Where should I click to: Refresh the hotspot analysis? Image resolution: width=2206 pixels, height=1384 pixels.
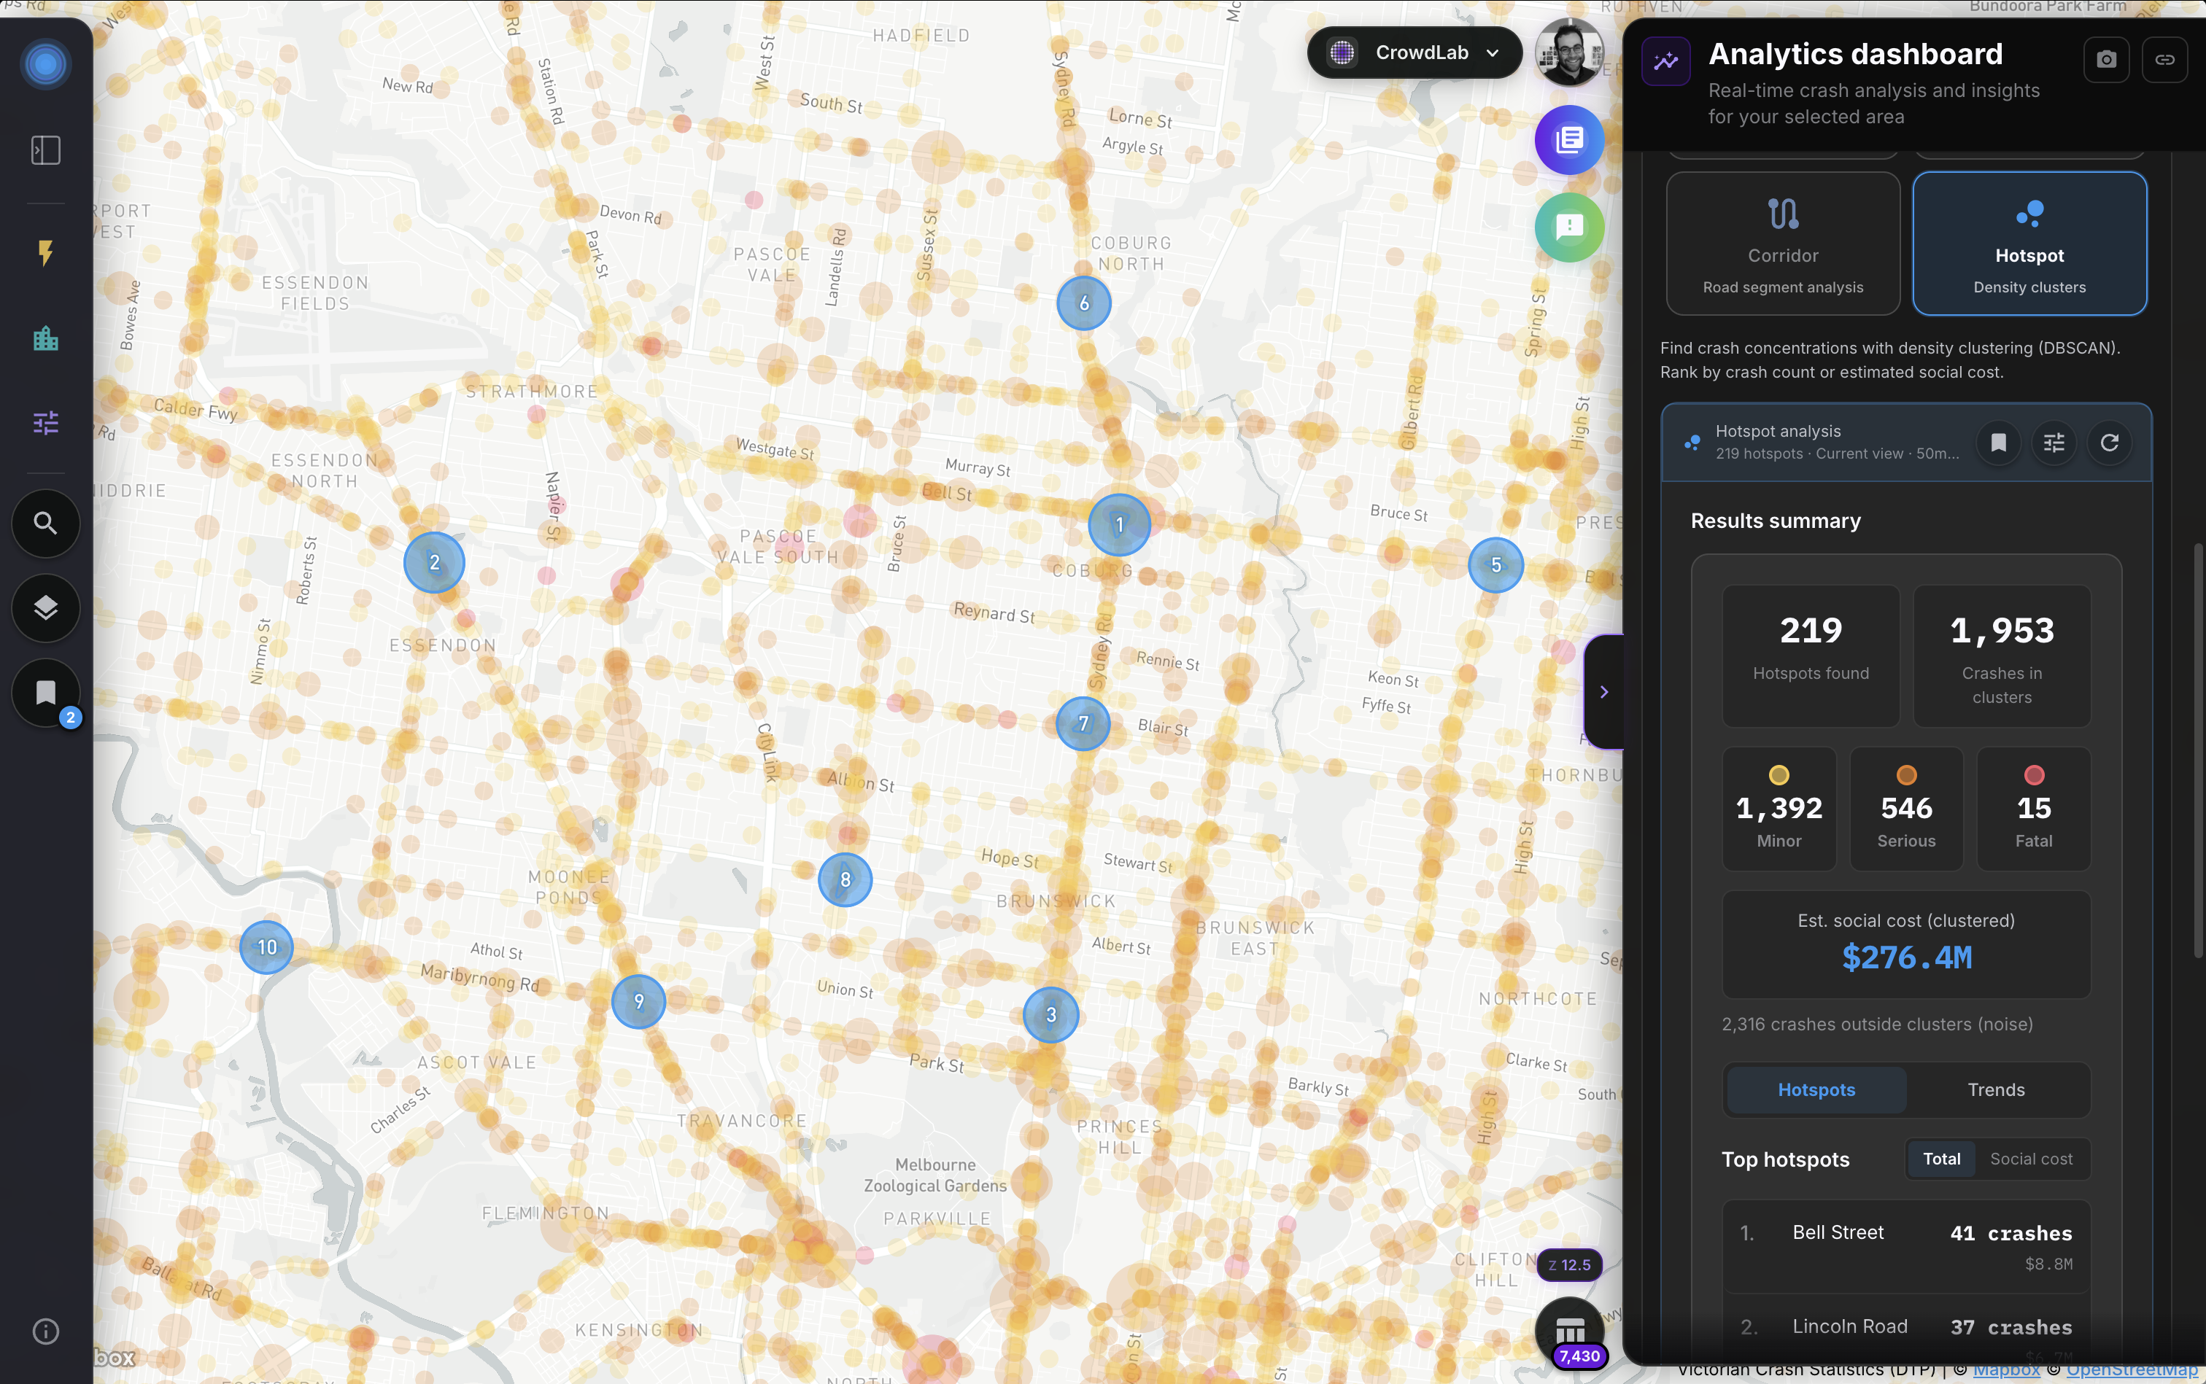[2109, 443]
